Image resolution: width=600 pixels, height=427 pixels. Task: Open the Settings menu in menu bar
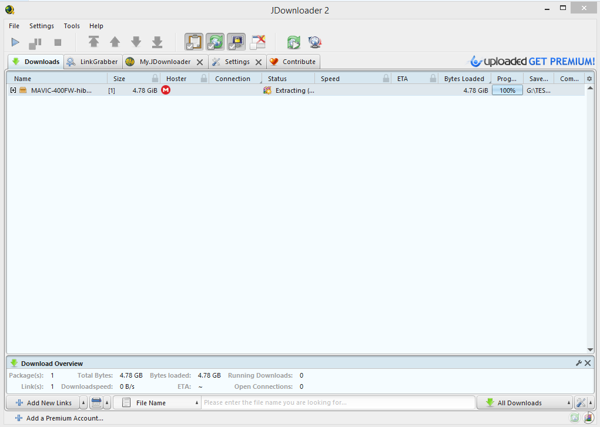pos(42,26)
